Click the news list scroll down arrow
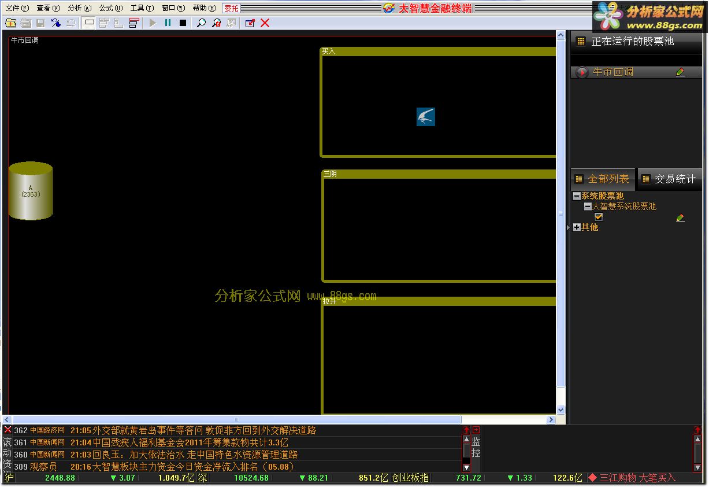The width and height of the screenshot is (709, 487). click(x=466, y=467)
